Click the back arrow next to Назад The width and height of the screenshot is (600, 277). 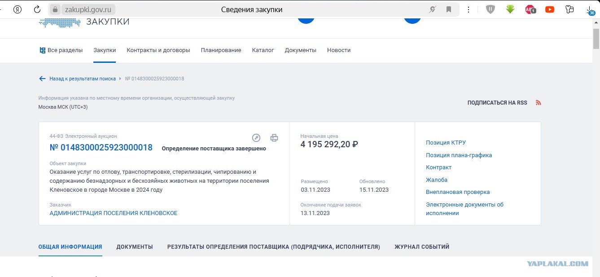coord(42,79)
